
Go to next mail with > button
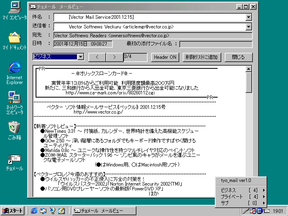click(x=114, y=57)
